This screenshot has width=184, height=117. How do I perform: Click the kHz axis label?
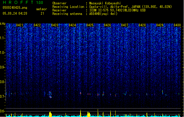pyautogui.click(x=3, y=24)
